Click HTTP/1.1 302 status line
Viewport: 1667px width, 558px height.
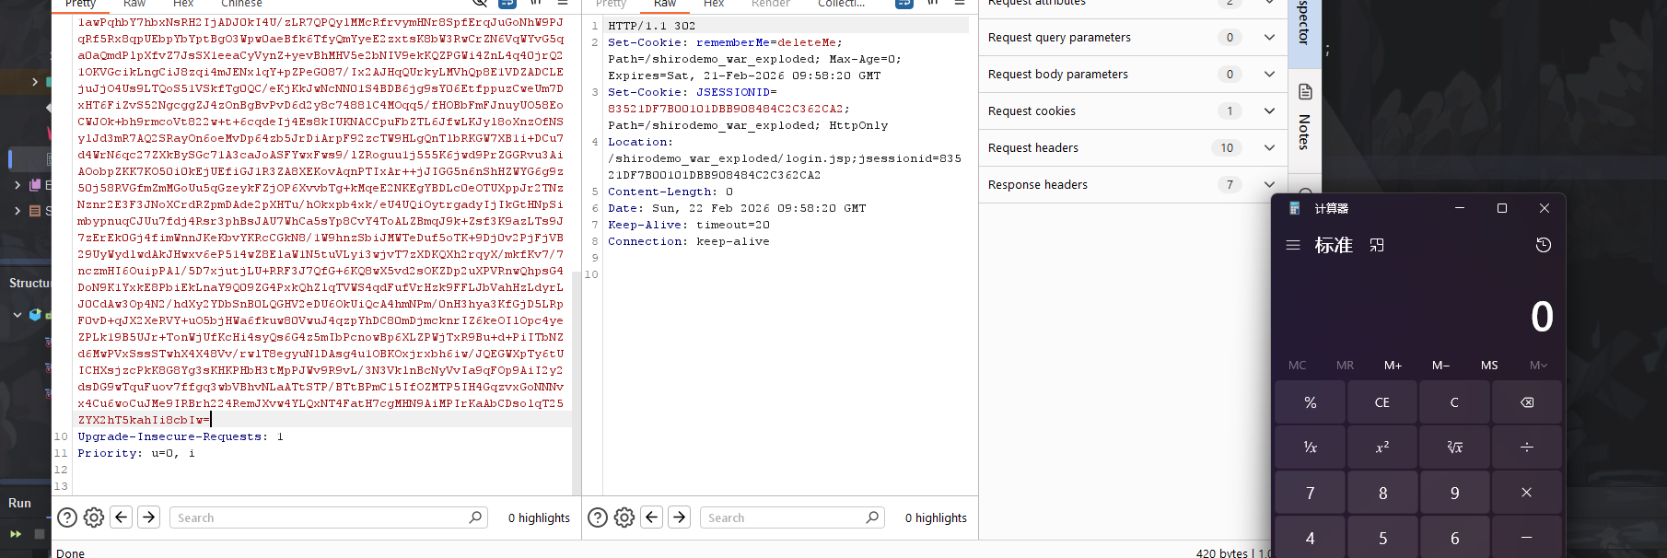[652, 26]
